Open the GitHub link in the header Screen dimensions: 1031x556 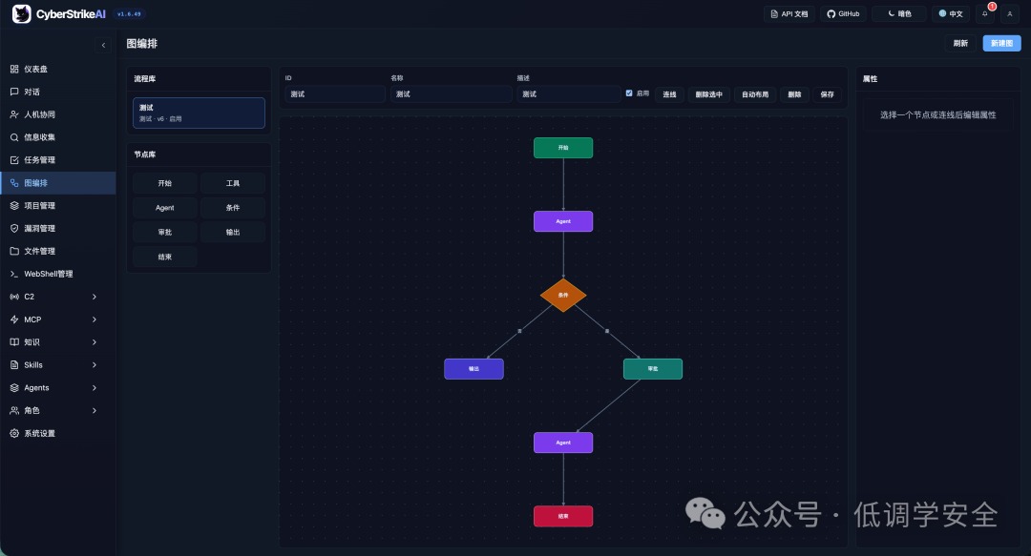click(843, 13)
